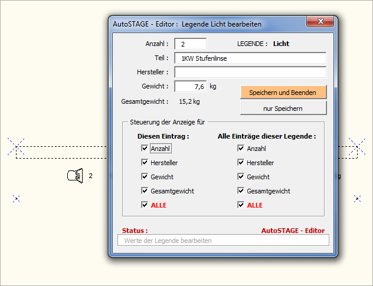Screen dimensions: 373x286
Task: Click the Gewicht field showing 7,6
Action: [190, 87]
